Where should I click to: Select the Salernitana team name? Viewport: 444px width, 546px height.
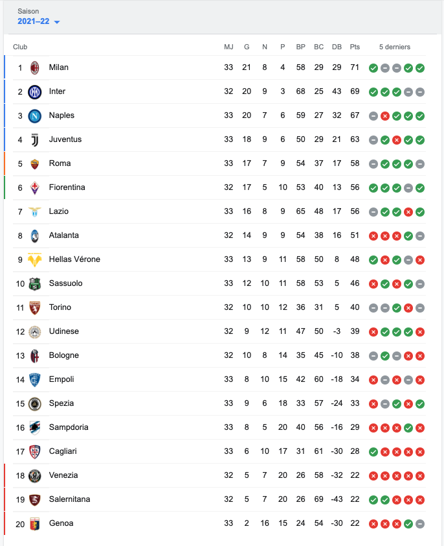coord(69,499)
